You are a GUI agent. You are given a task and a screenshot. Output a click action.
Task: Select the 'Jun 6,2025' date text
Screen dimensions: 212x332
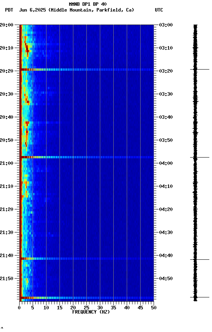[32, 10]
